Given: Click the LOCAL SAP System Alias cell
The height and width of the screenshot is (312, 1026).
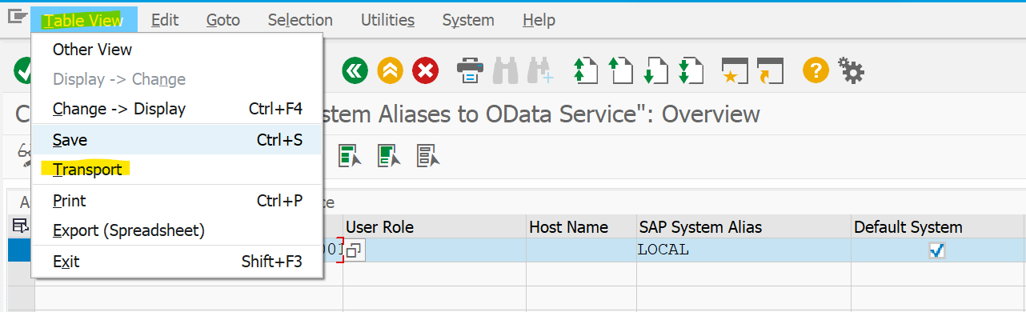Looking at the screenshot, I should [743, 250].
